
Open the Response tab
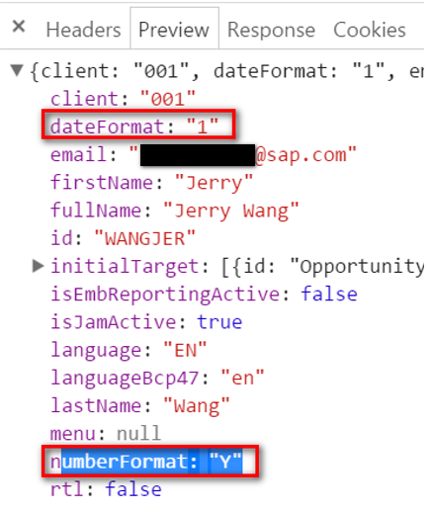click(x=271, y=30)
